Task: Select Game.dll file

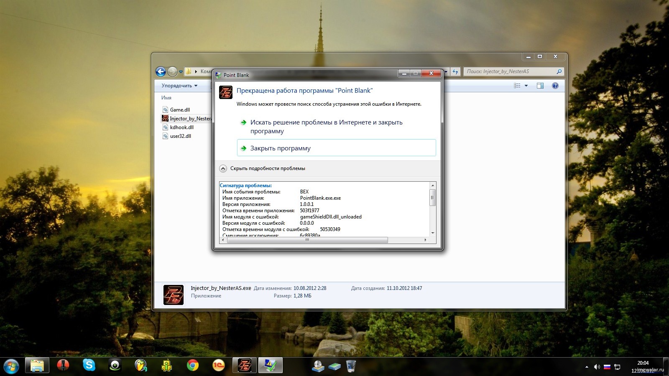Action: [x=180, y=110]
